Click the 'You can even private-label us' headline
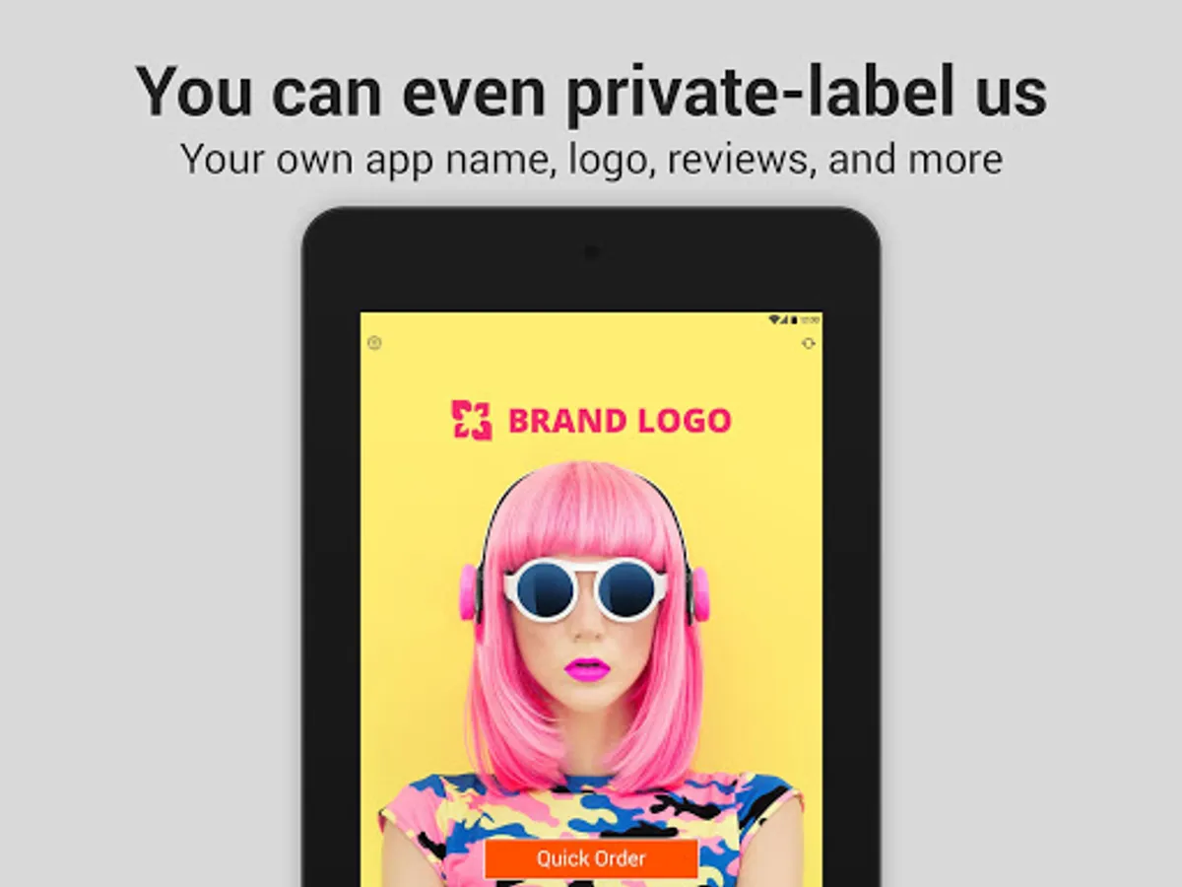The image size is (1182, 887). pos(591,90)
